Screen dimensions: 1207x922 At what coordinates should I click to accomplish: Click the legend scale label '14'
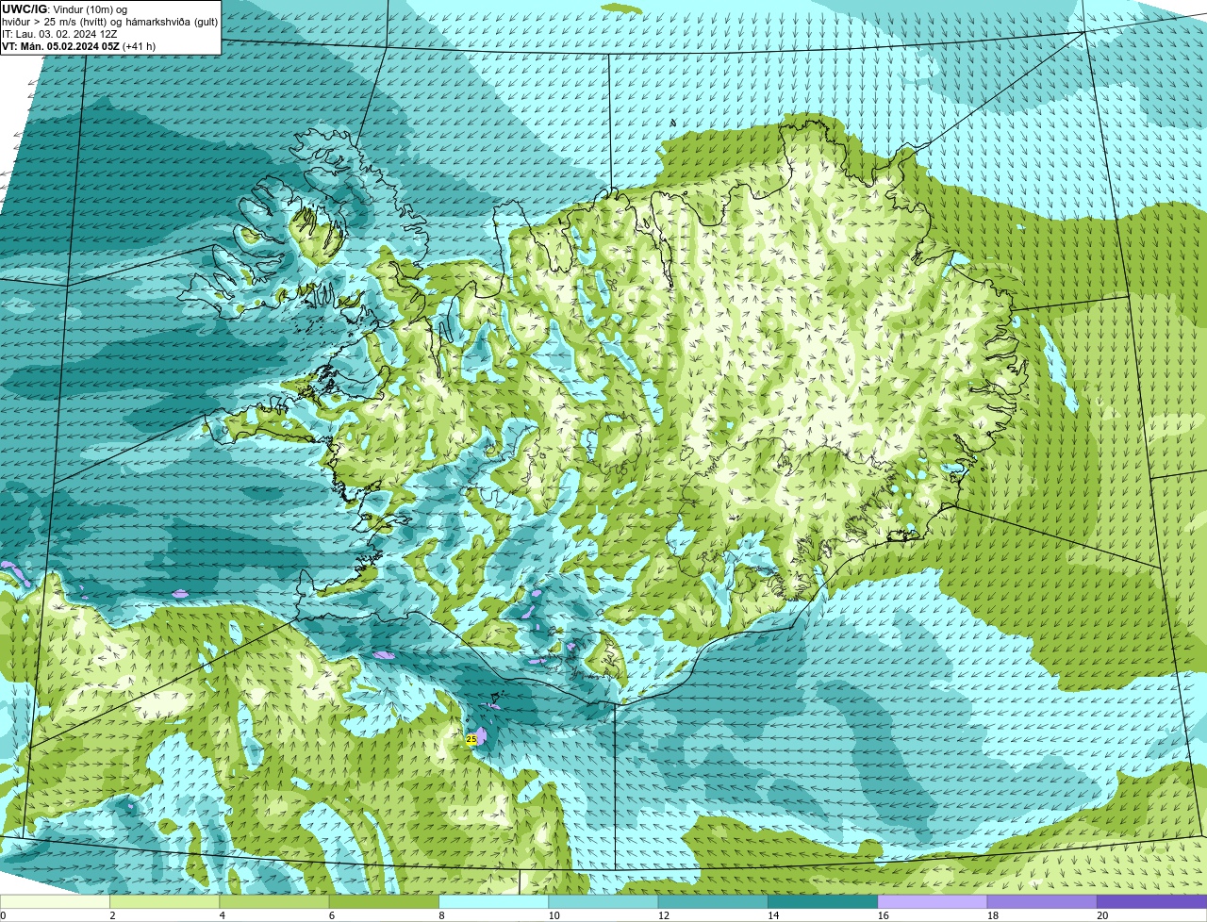(x=772, y=915)
